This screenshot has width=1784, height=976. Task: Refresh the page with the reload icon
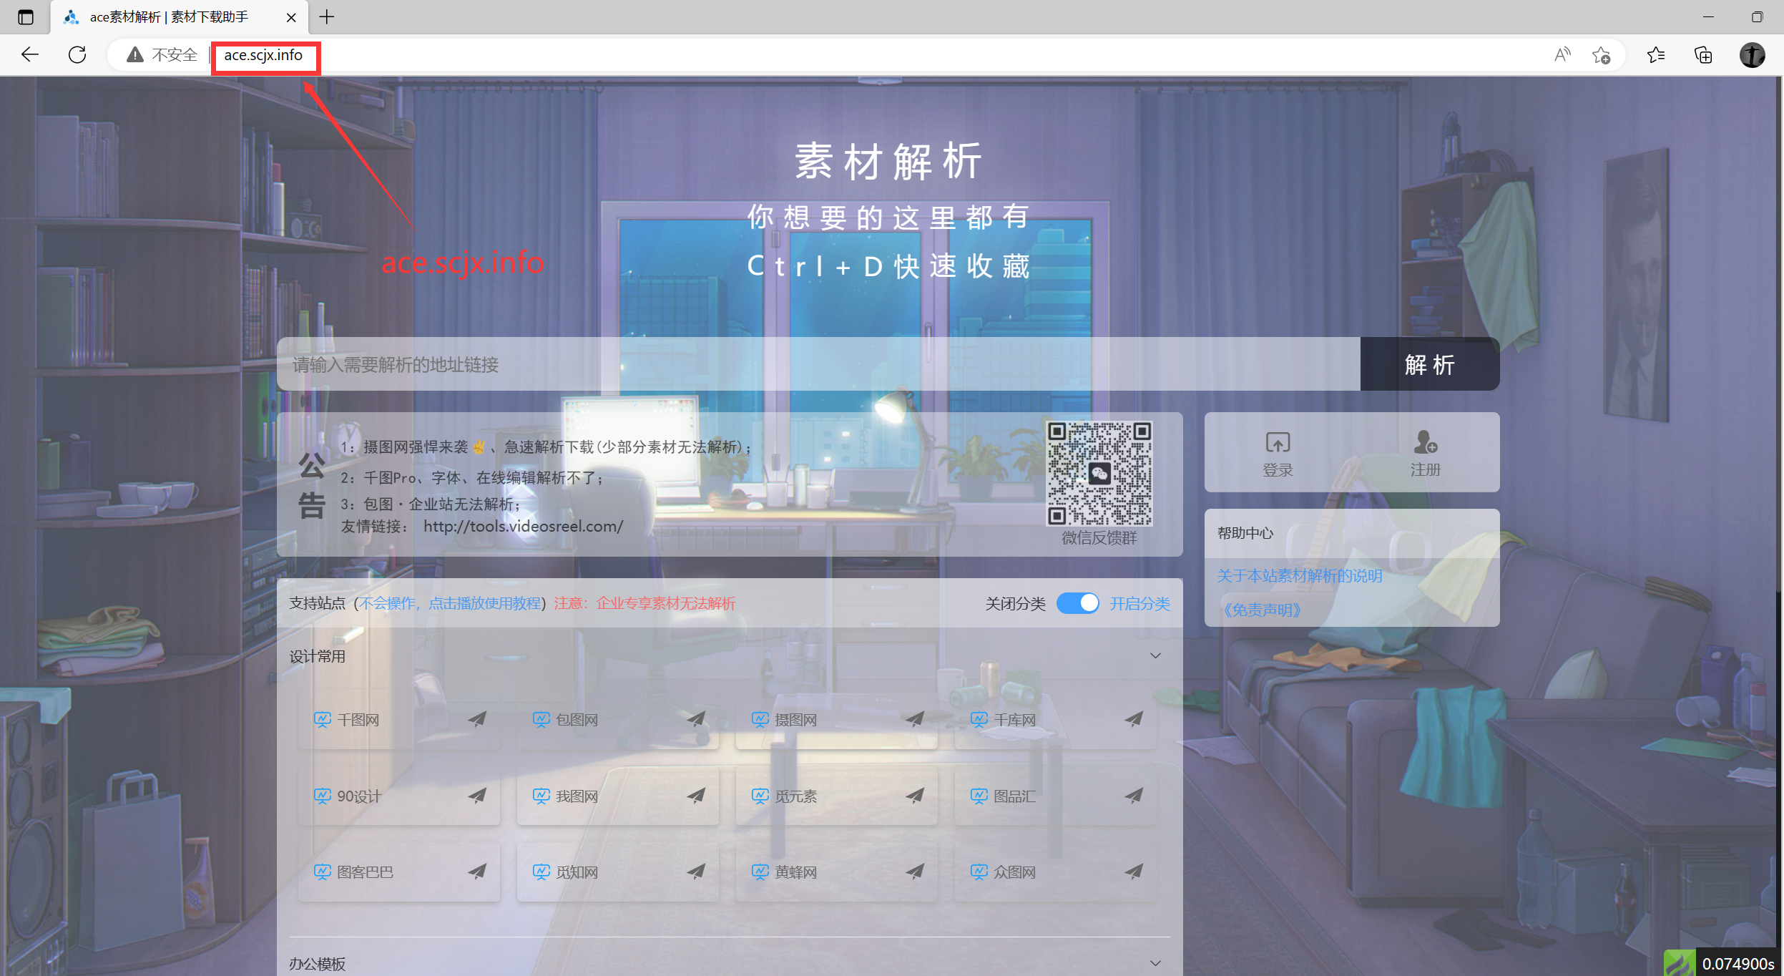click(x=77, y=54)
